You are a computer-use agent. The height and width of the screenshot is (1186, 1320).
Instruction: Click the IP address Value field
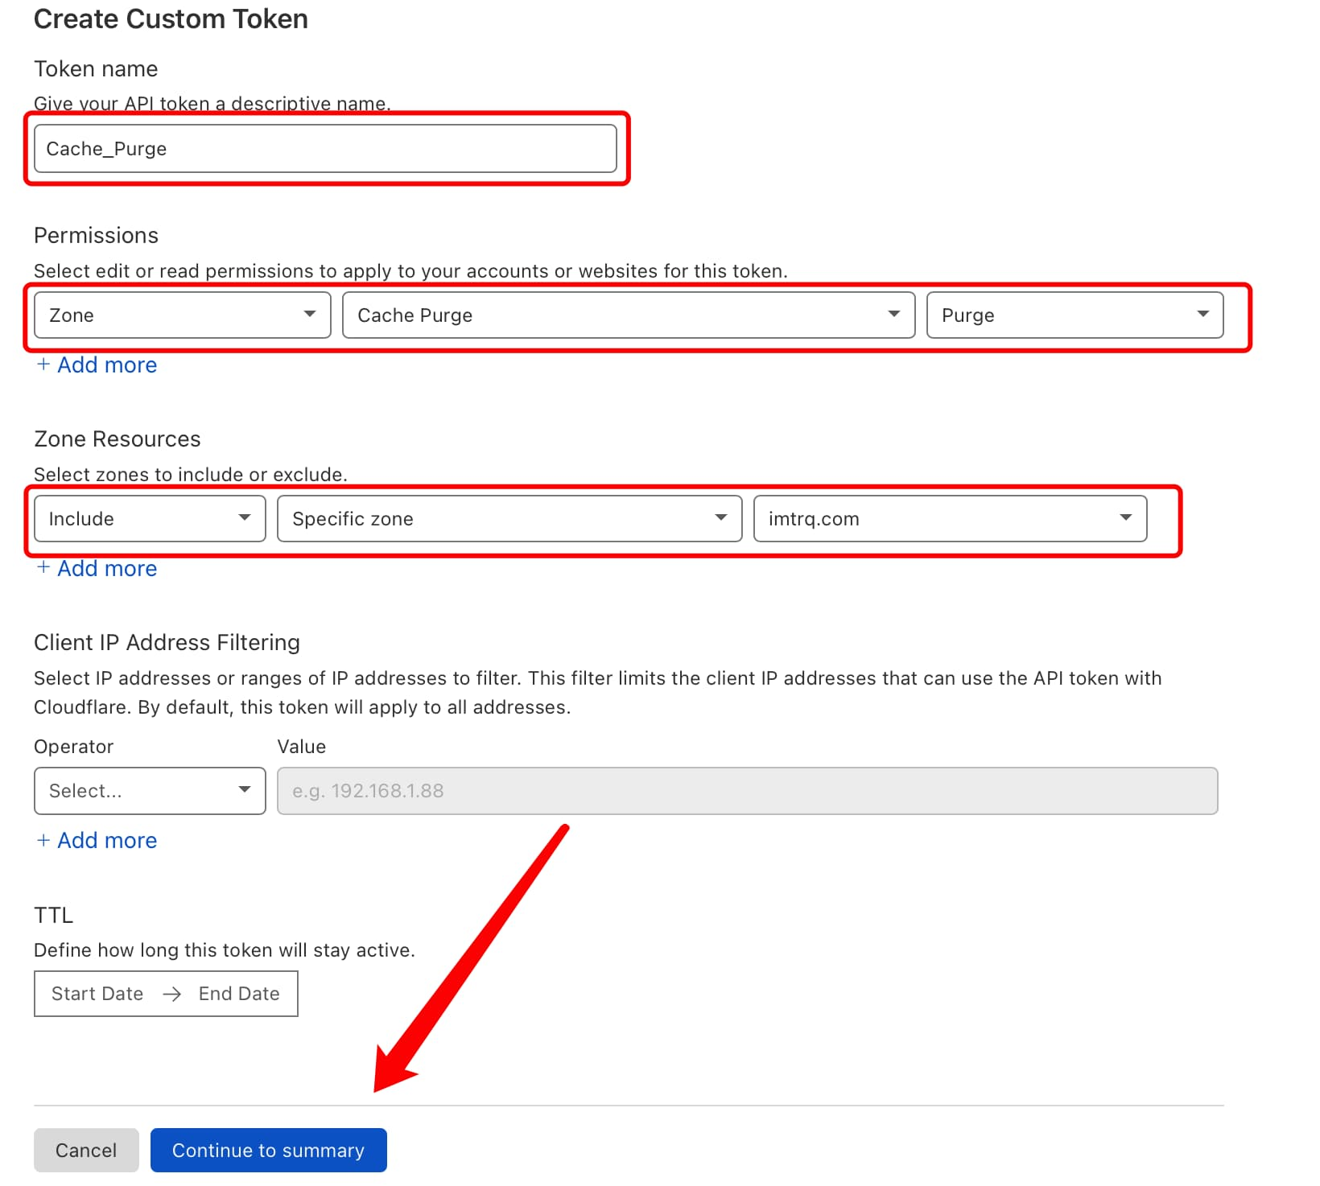pos(746,791)
